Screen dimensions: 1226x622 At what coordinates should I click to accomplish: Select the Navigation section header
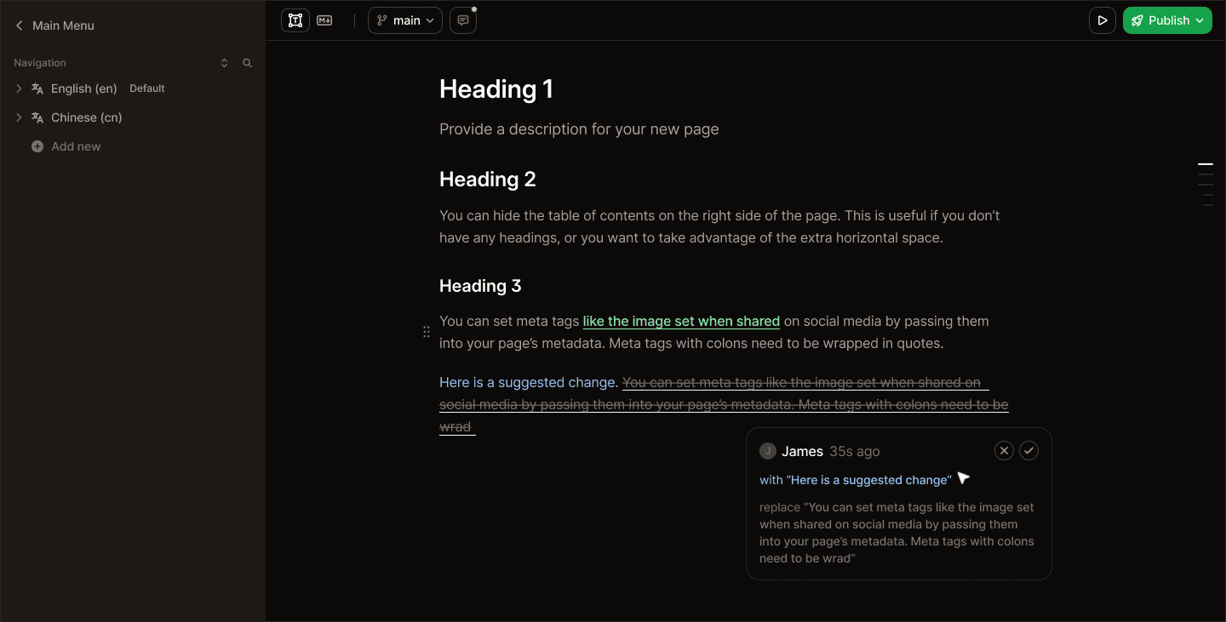click(x=39, y=62)
